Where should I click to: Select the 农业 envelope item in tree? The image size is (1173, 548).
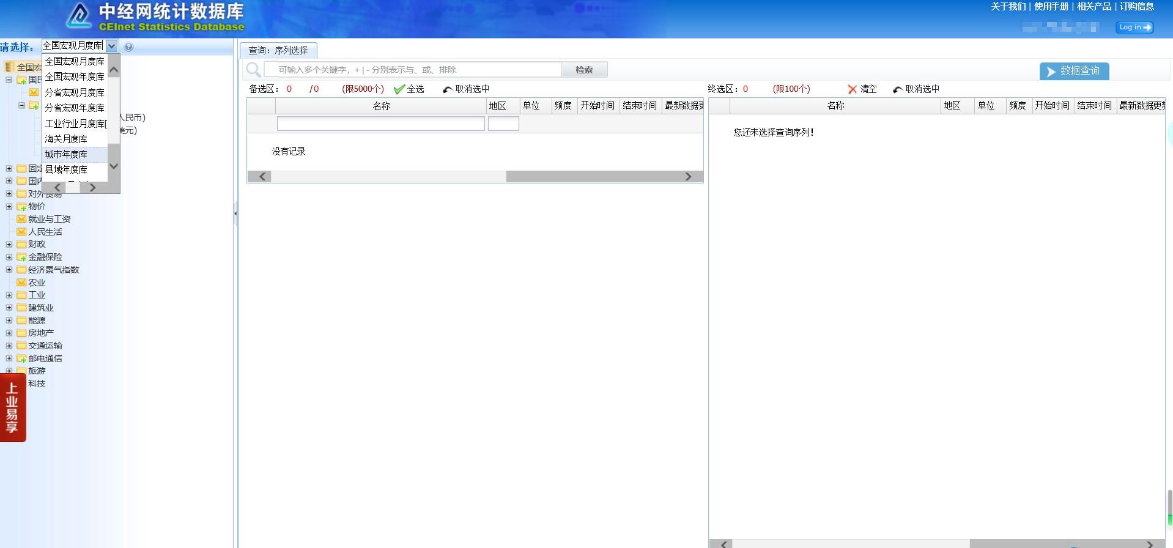click(37, 283)
